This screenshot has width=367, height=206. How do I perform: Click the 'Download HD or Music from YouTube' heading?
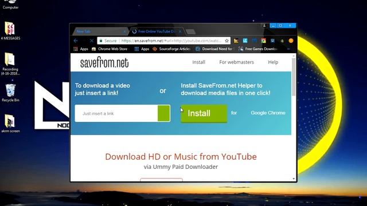(x=181, y=156)
